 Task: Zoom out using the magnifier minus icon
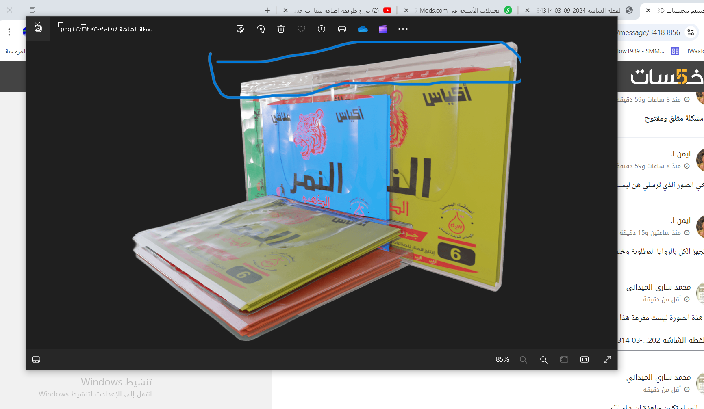(524, 359)
